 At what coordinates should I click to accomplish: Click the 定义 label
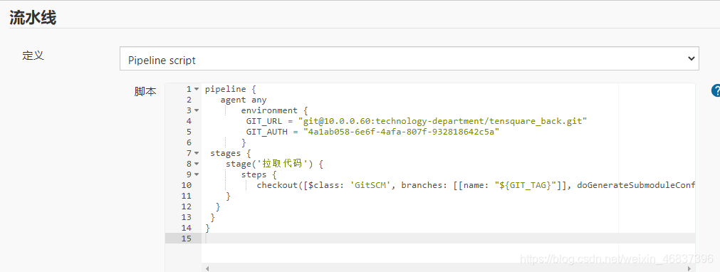(x=33, y=56)
